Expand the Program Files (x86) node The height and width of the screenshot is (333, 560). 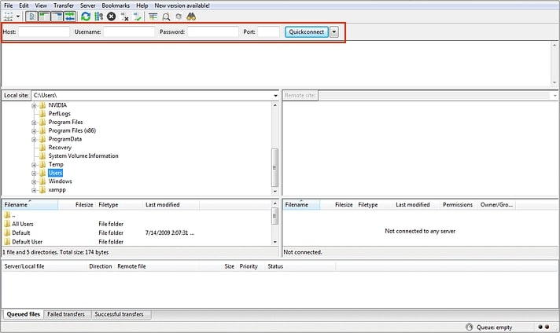[x=34, y=131]
